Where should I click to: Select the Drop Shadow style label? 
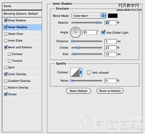[17, 20]
